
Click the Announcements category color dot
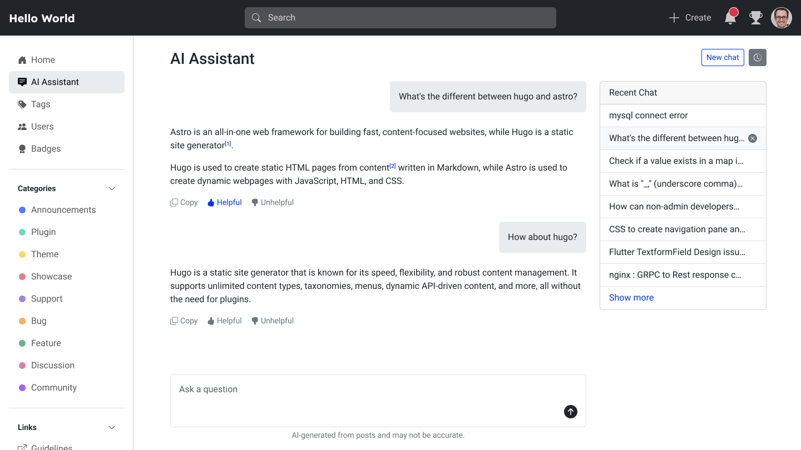click(22, 209)
